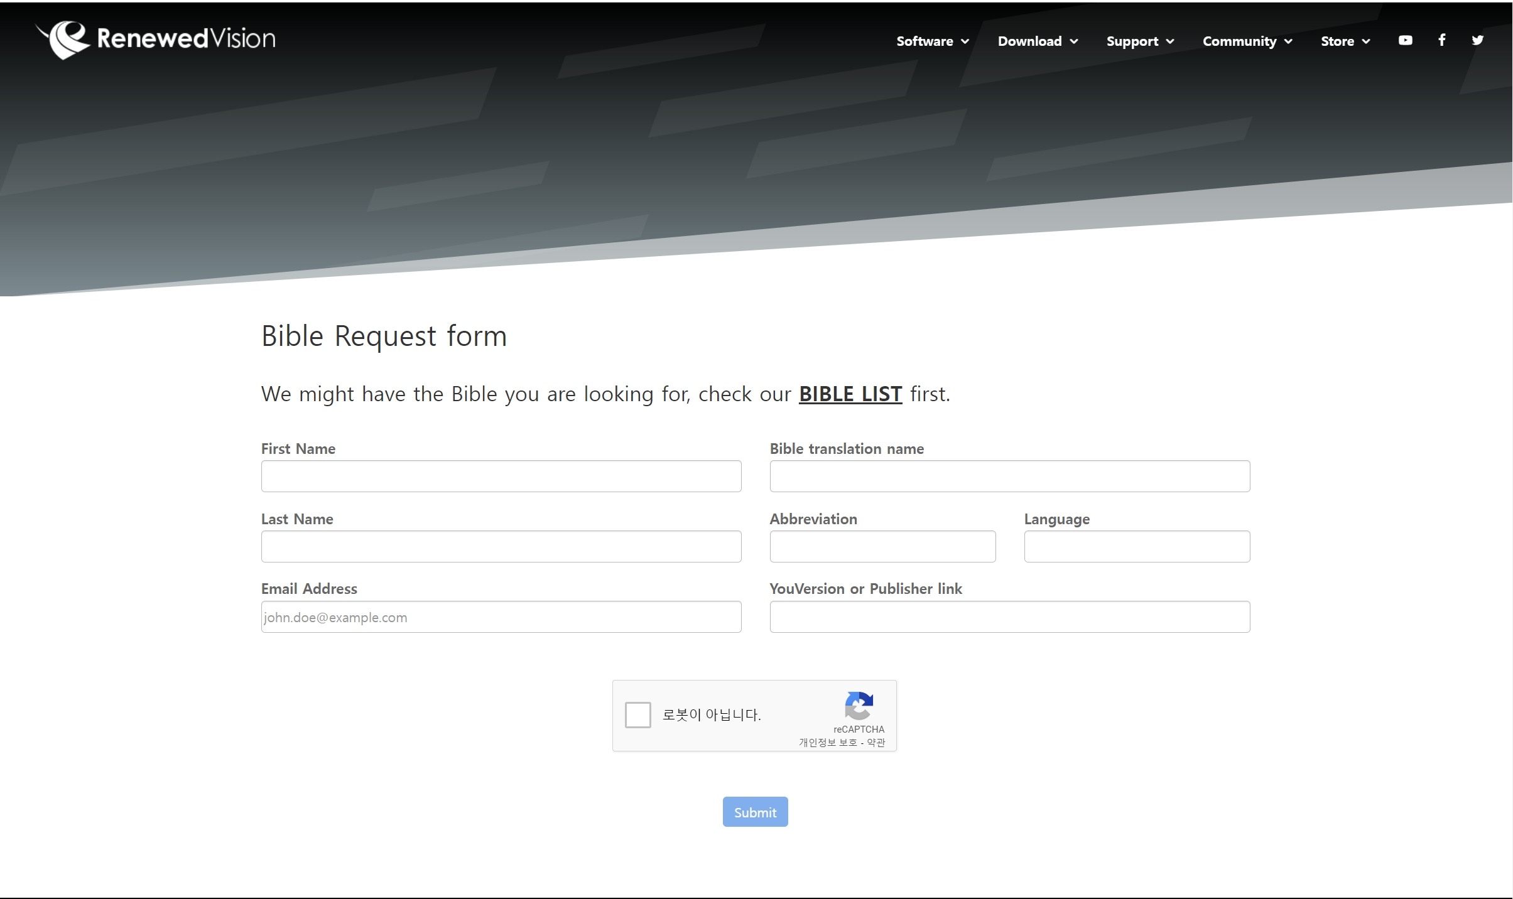Expand the Download menu dropdown

1038,41
